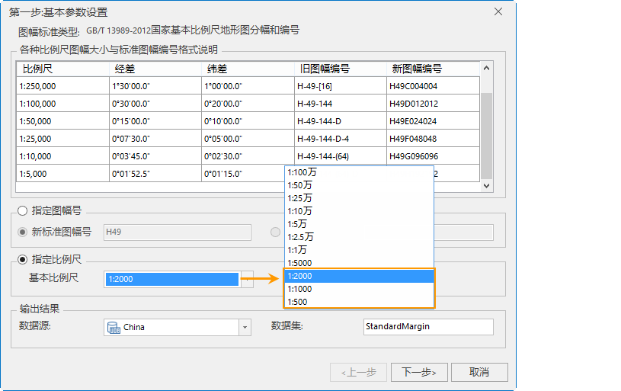This screenshot has width=621, height=391.
Task: Click the 基本比例尺 combo box showing 1:2000
Action: [171, 279]
